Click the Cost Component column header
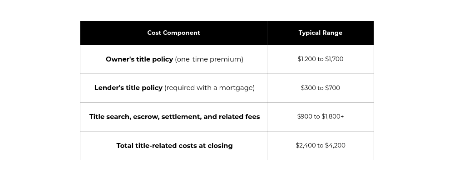The width and height of the screenshot is (454, 181). click(173, 33)
